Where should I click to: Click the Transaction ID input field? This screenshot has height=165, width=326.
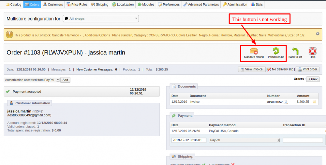303,140
